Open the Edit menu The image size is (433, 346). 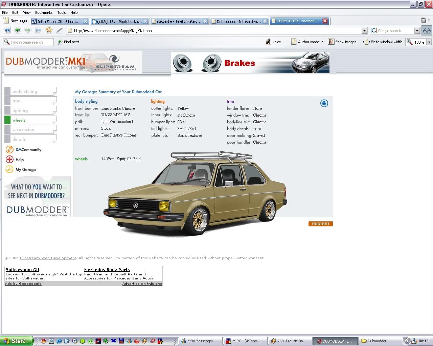point(15,13)
